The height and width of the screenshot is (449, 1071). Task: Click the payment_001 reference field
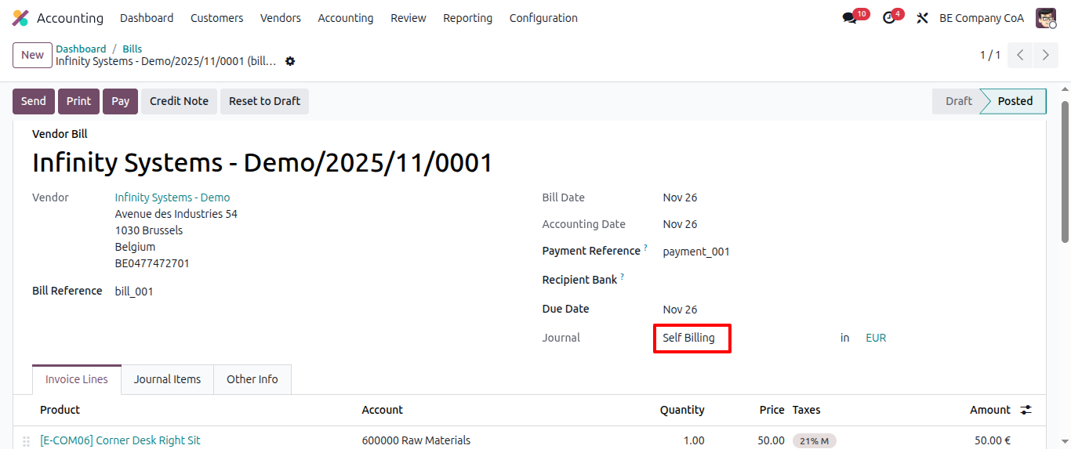(x=696, y=252)
